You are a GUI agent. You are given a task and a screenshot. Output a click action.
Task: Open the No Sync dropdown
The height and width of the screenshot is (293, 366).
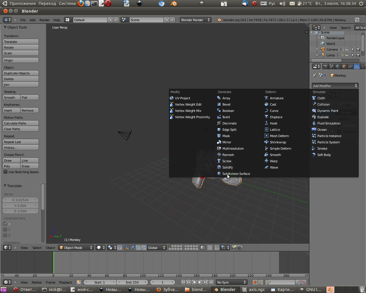pyautogui.click(x=232, y=282)
